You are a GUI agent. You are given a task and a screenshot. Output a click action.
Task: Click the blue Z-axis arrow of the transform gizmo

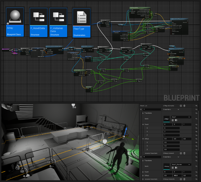pos(126,131)
